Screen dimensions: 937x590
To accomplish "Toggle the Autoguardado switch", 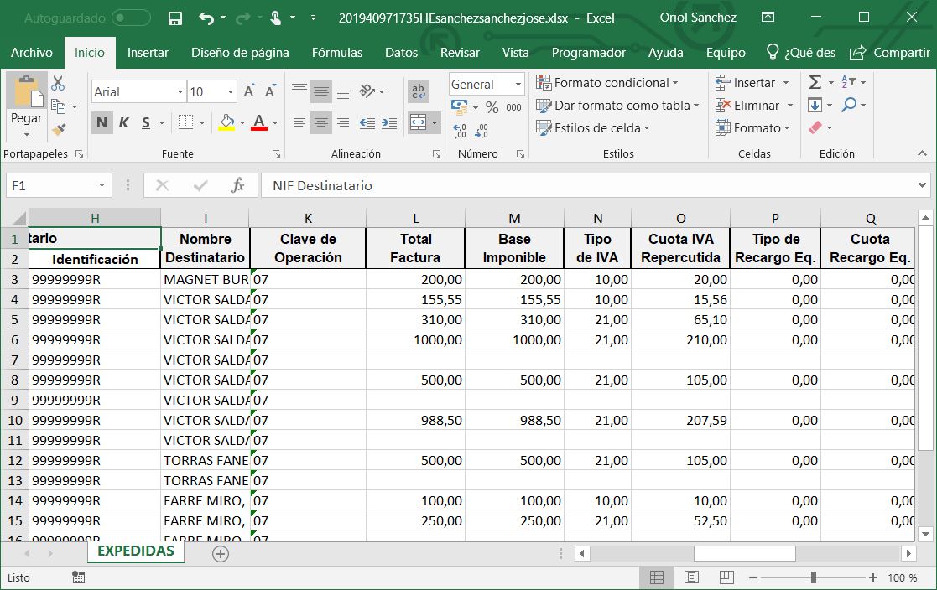I will (x=131, y=18).
